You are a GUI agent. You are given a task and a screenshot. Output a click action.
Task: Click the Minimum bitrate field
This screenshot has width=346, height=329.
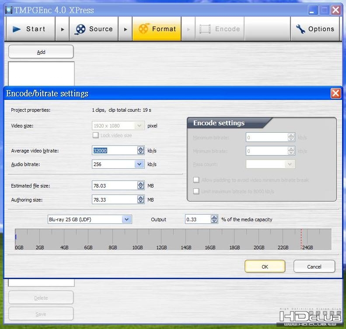click(x=266, y=151)
